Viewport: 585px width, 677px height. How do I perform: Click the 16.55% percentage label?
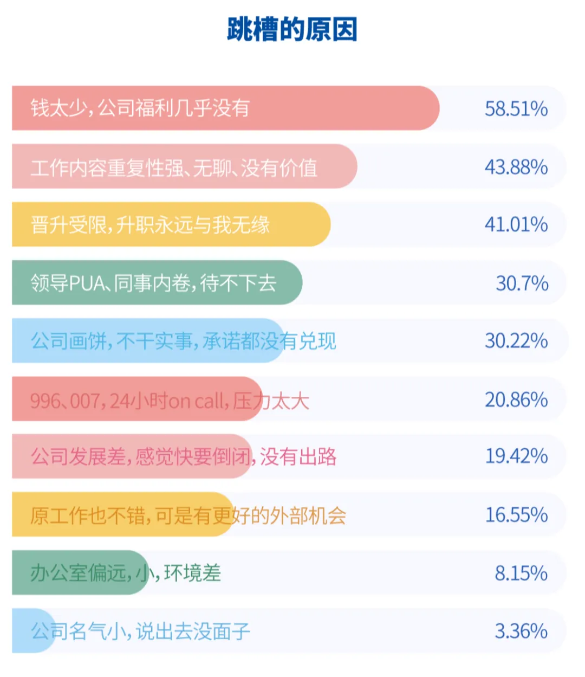click(x=516, y=515)
